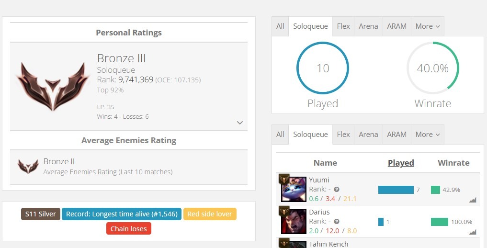Image resolution: width=487 pixels, height=248 pixels.
Task: Click mastery badge on Yuumi portrait
Action: point(284,180)
